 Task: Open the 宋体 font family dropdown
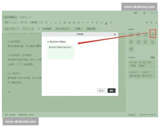[x=10, y=22]
